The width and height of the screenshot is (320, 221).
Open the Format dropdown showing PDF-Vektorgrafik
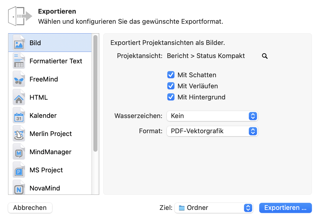212,131
